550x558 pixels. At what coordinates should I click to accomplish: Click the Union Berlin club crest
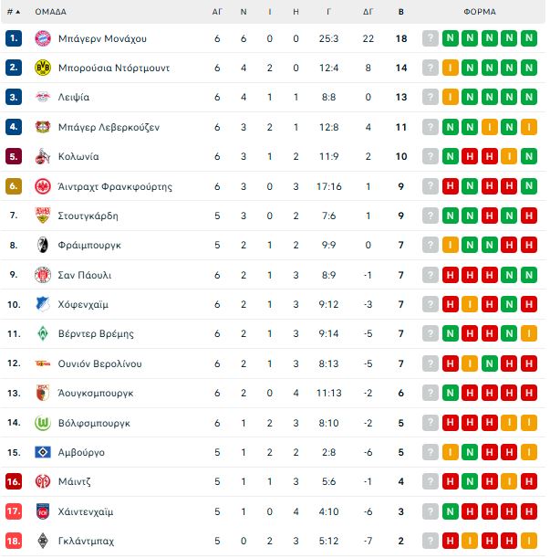(x=42, y=363)
